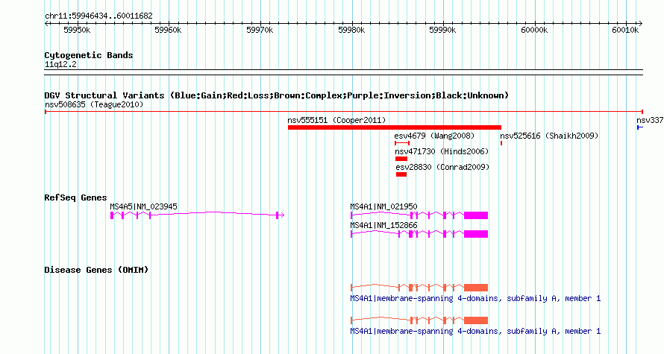Click the right arrow end of the ruler
Image resolution: width=664 pixels, height=354 pixels.
[641, 24]
